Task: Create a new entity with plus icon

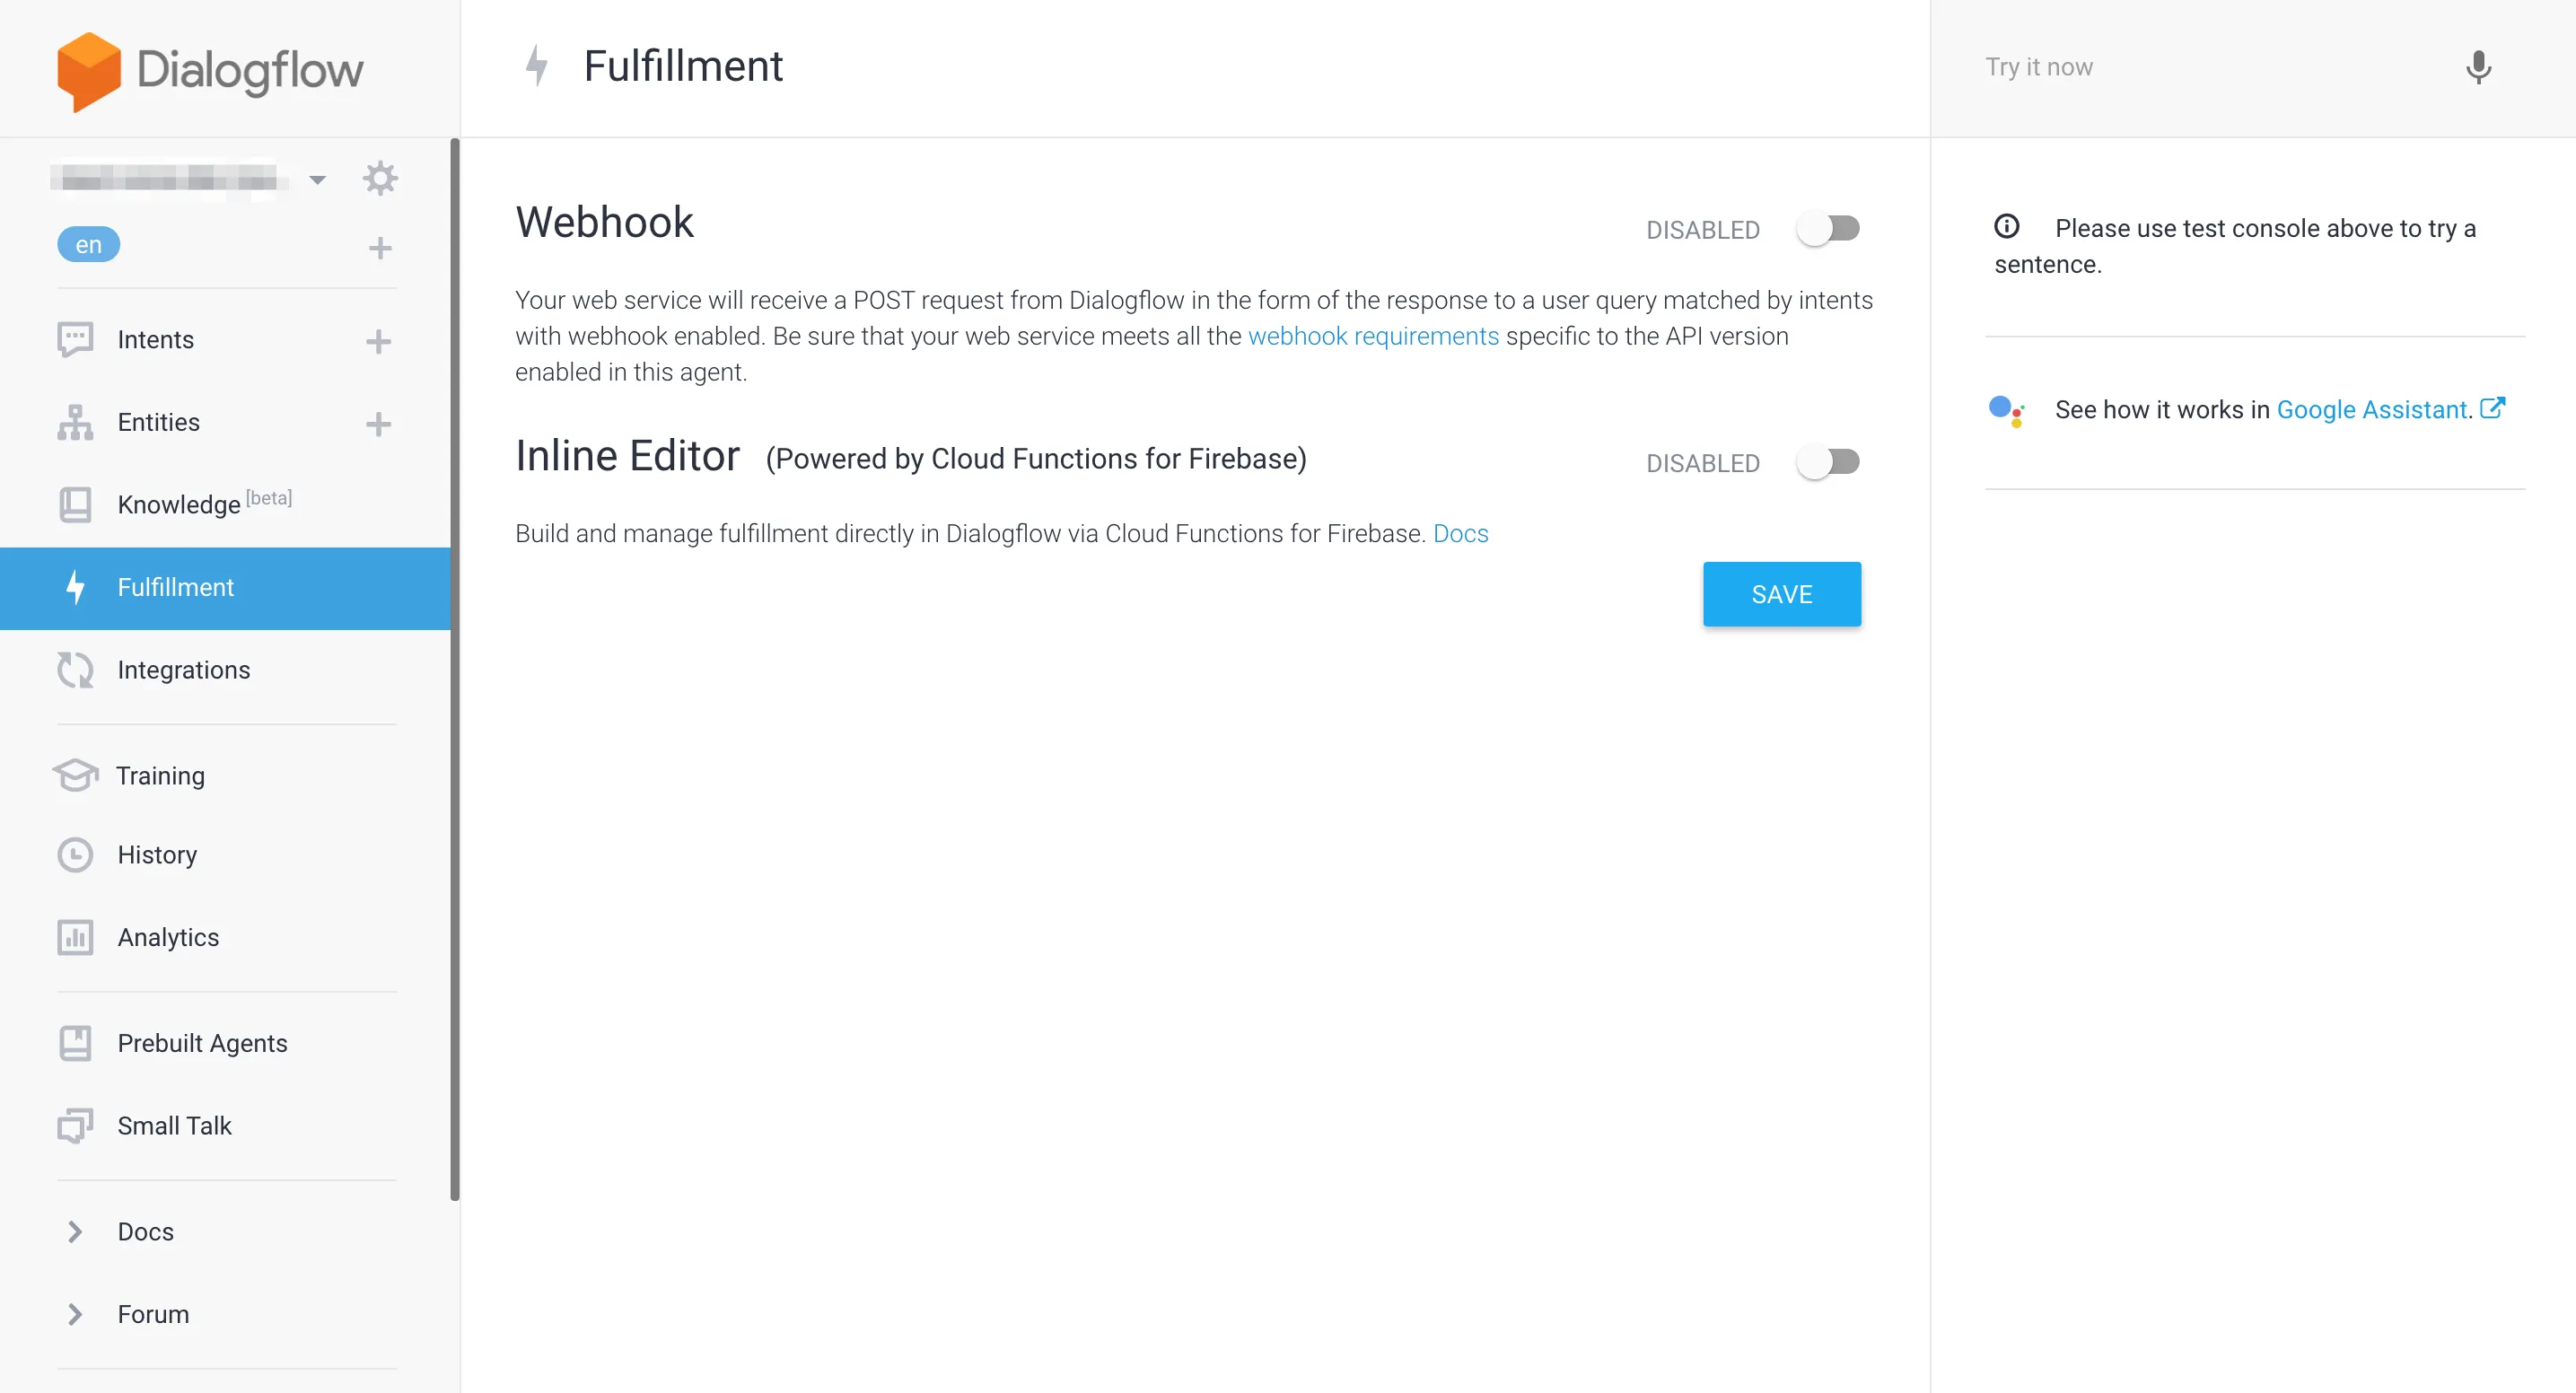Action: click(x=378, y=424)
